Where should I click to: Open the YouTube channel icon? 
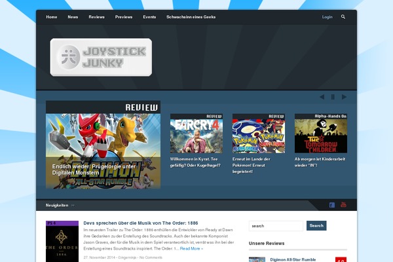click(343, 204)
